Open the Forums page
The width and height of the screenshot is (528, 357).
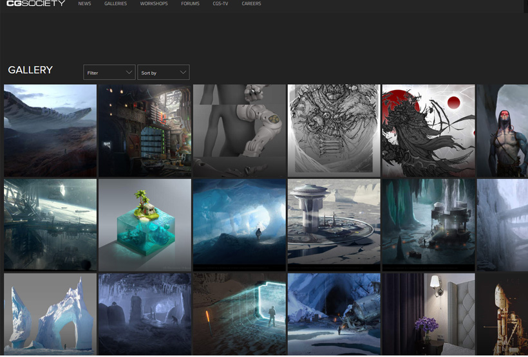coord(190,4)
